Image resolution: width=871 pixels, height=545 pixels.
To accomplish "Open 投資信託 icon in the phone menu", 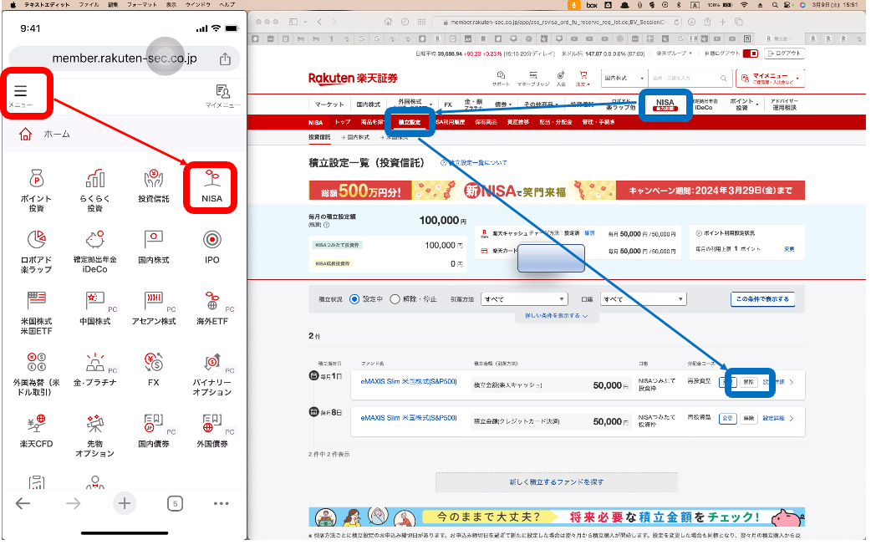I will 153,186.
